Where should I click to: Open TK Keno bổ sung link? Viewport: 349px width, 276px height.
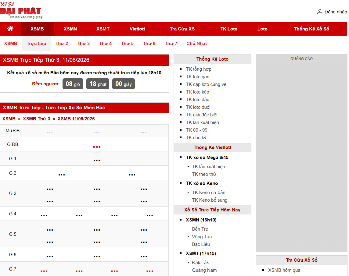210,200
